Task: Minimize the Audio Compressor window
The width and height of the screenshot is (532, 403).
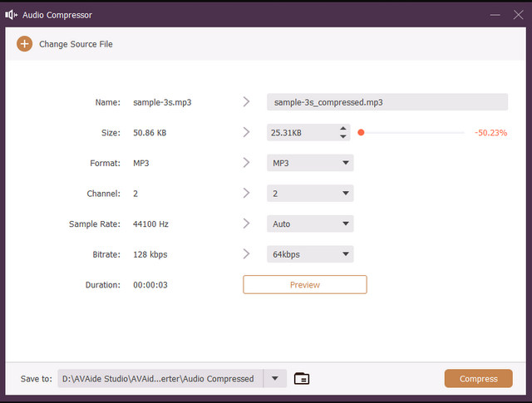Action: pyautogui.click(x=495, y=15)
